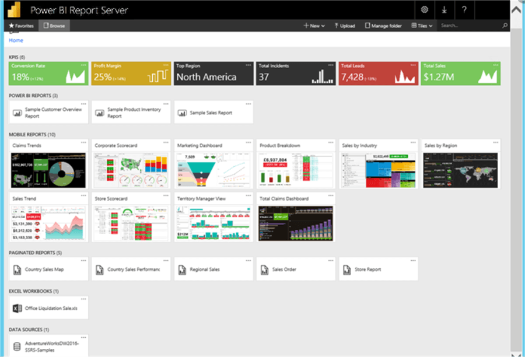The image size is (525, 357).
Task: Open the Marketing Dashboard thumbnail
Action: point(213,170)
